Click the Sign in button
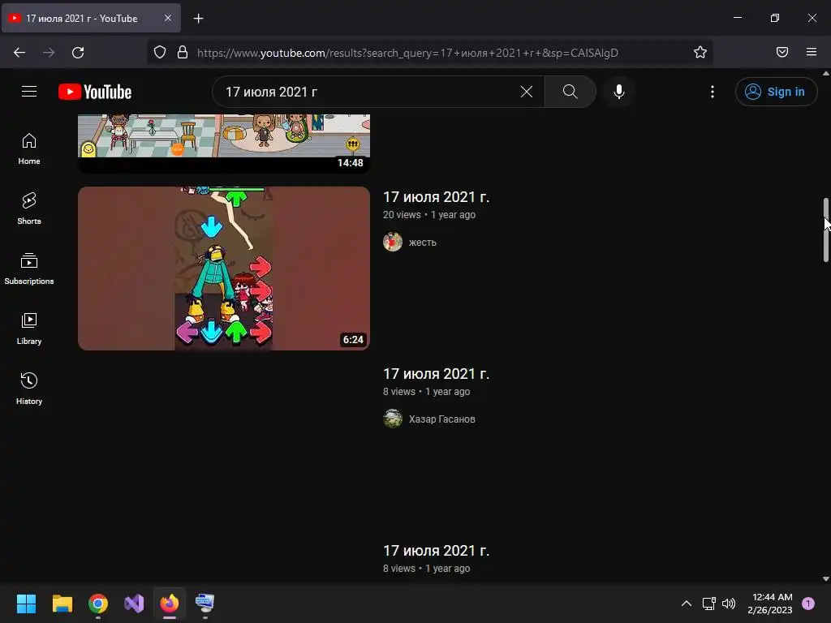 pos(776,92)
